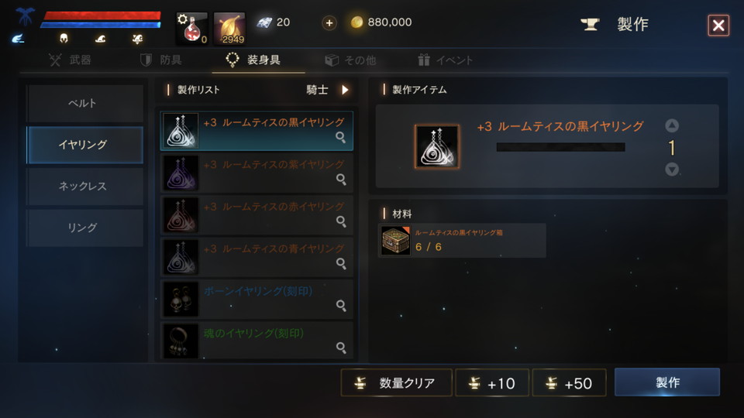Click the 数量クリア button
Screen dimensions: 744x418
(396, 382)
